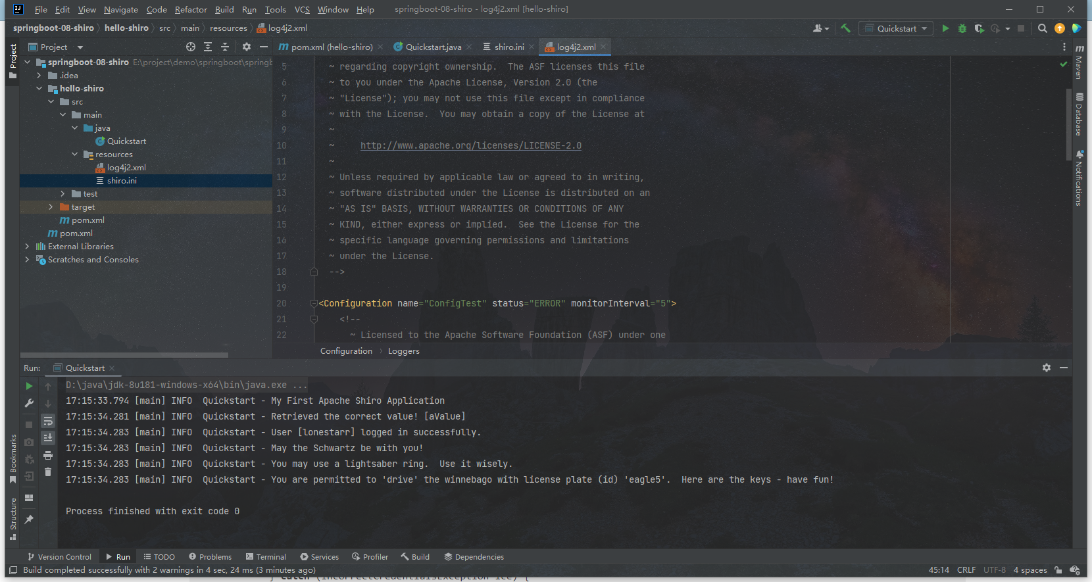Click Loggers breadcrumb in editor
Screen dimensions: 1092x582
click(403, 351)
